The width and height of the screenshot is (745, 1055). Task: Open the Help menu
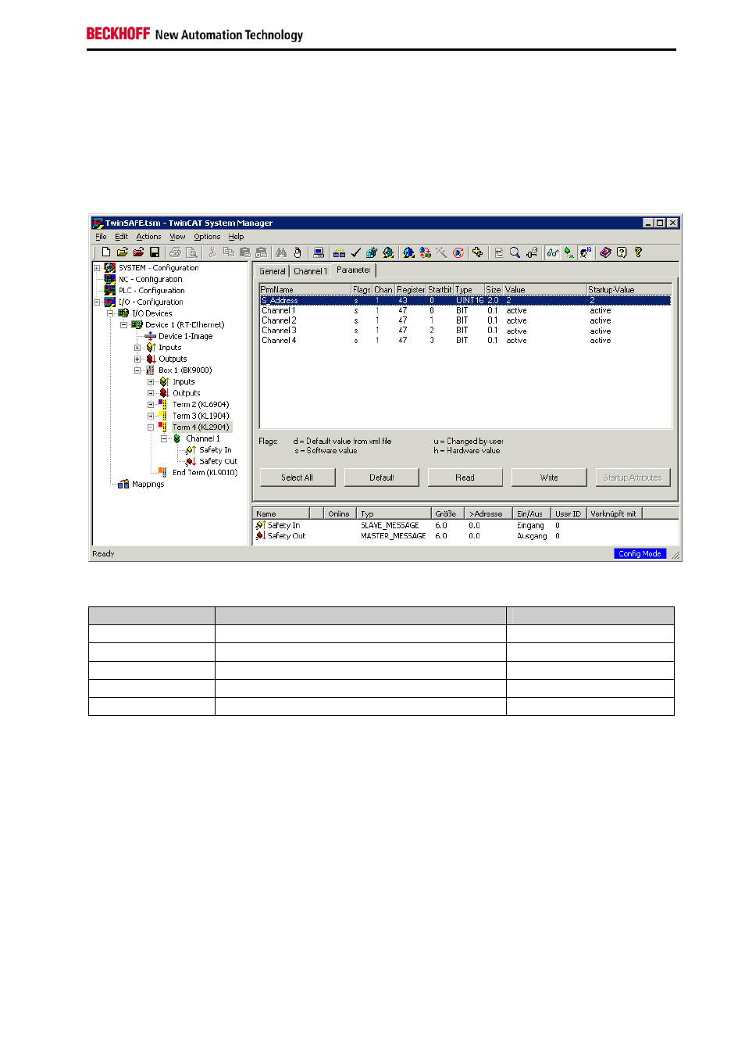click(x=236, y=237)
